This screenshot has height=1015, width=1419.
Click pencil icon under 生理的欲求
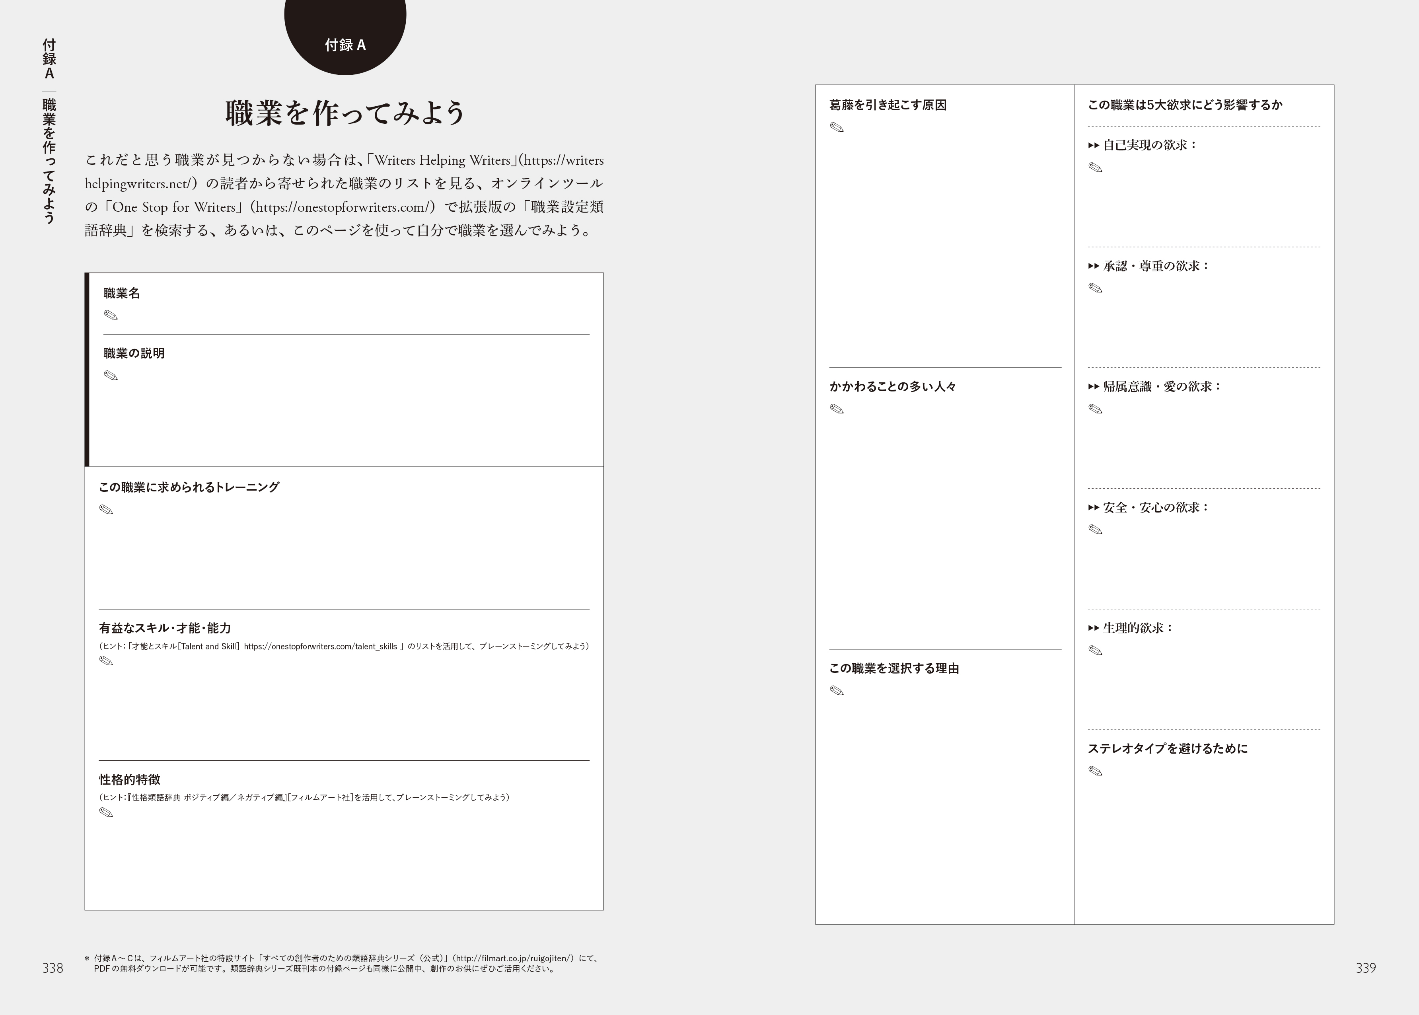click(x=1095, y=651)
